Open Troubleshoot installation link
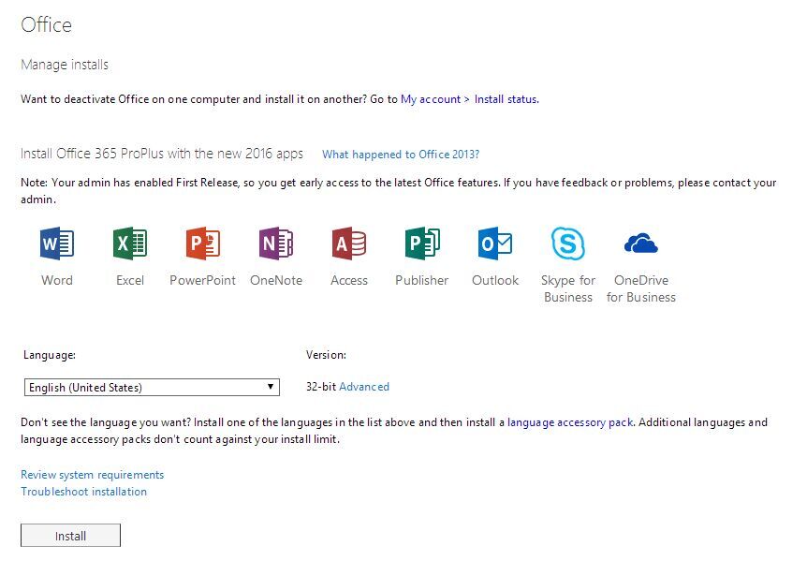This screenshot has height=561, width=807. 84,492
